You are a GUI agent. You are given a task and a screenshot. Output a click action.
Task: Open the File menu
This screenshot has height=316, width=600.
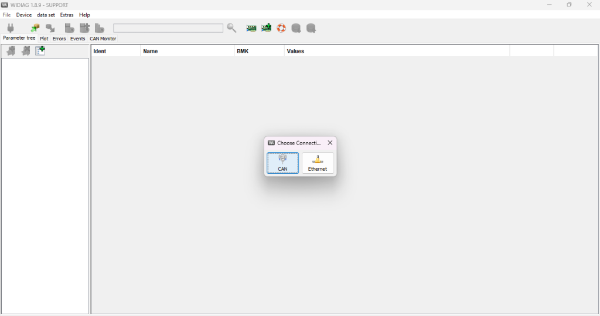tap(7, 15)
